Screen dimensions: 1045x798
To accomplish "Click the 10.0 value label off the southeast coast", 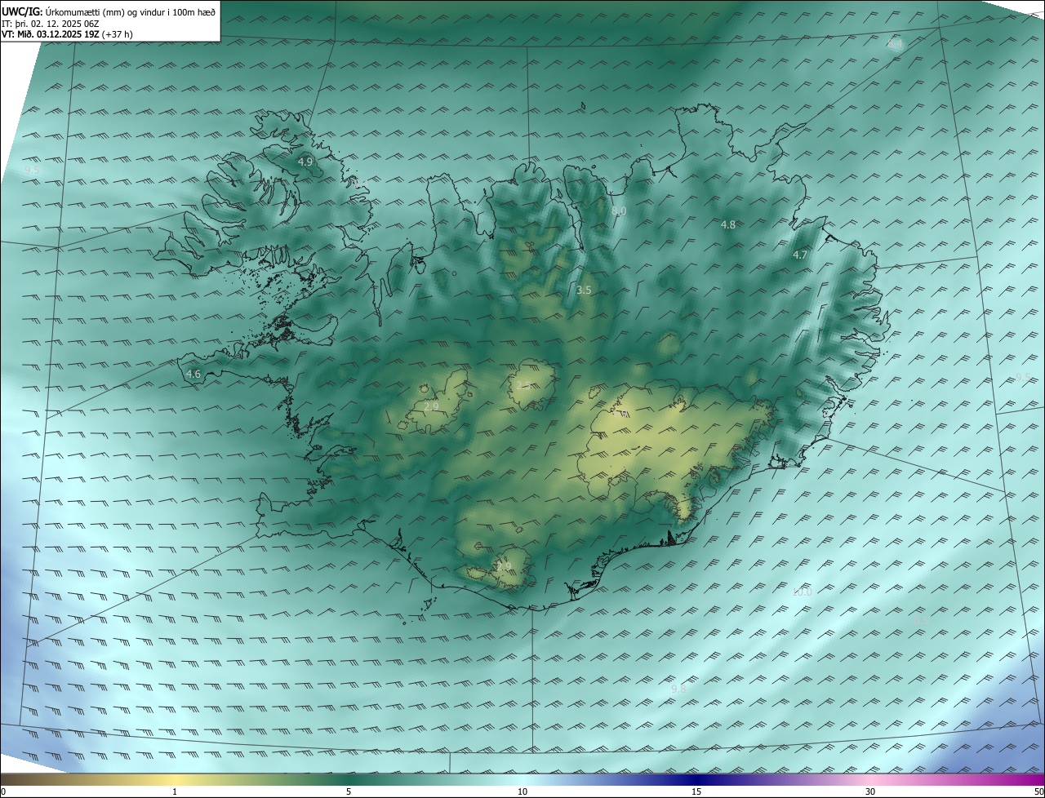I will point(802,592).
